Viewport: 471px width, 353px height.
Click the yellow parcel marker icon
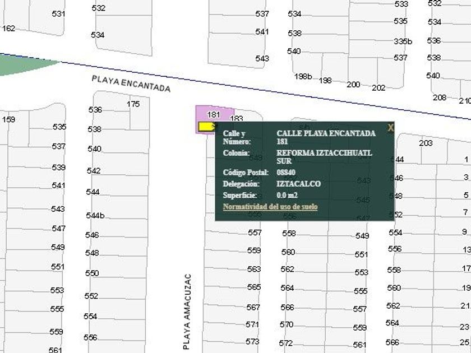207,127
